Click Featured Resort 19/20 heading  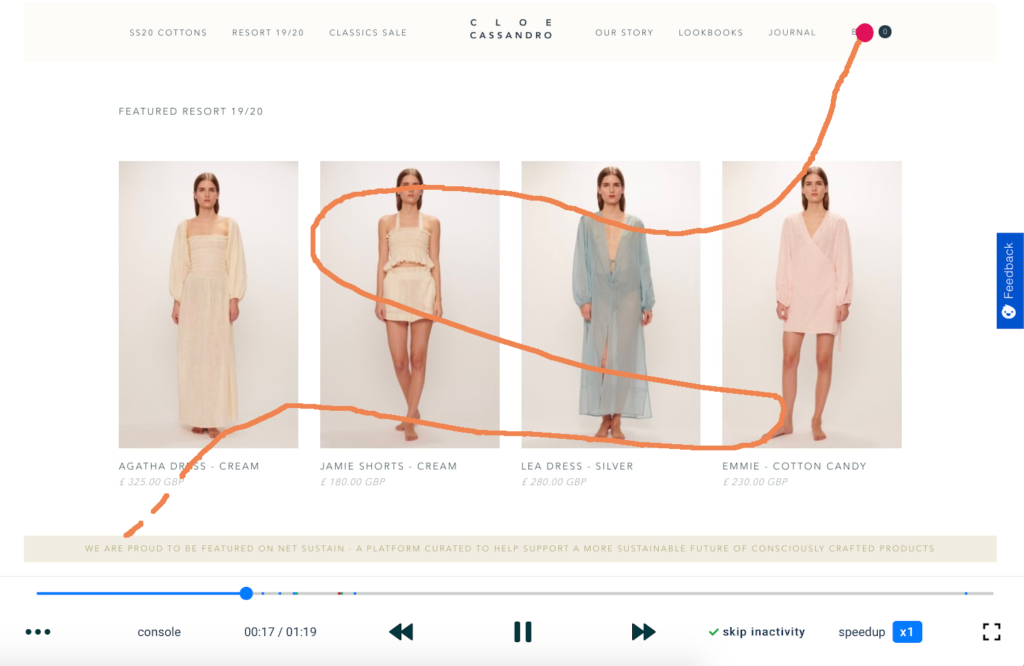(x=191, y=111)
